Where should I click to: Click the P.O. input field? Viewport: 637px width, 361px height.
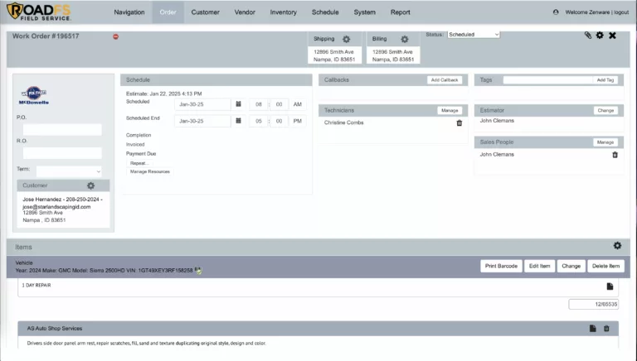tap(62, 130)
